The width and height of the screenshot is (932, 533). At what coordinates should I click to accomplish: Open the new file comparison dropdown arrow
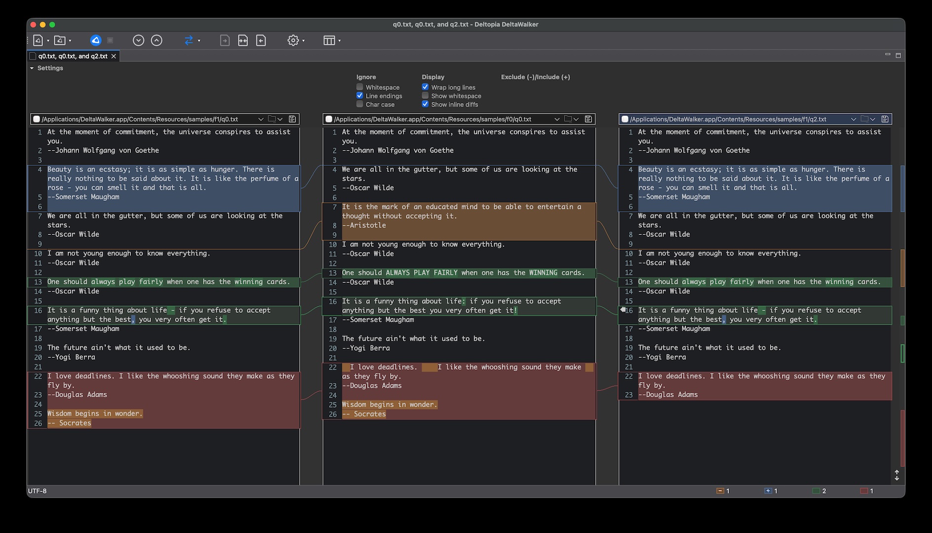(48, 41)
